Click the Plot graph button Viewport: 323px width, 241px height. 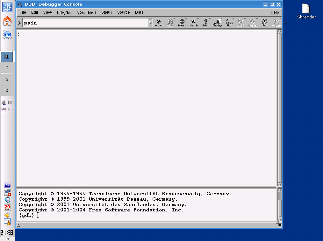coord(229,23)
